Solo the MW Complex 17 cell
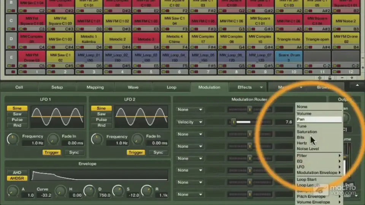The height and width of the screenshot is (205, 365). pyautogui.click(x=192, y=47)
